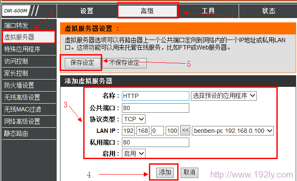Image resolution: width=297 pixels, height=181 pixels.
Task: Open 防火墙设置 page
Action: (19, 85)
